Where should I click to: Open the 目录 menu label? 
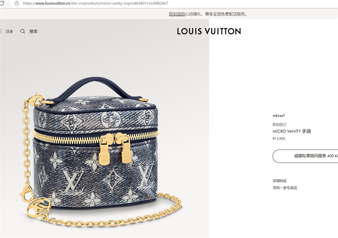point(9,32)
